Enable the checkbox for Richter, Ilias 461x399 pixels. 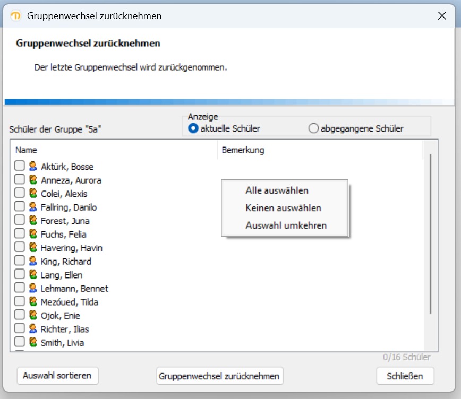pyautogui.click(x=20, y=328)
